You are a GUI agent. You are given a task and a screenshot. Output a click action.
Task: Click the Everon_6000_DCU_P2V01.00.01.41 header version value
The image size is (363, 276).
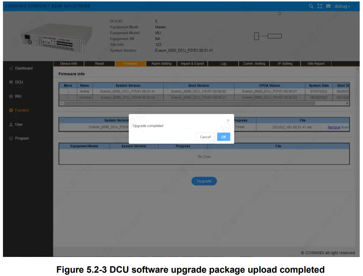pos(184,51)
